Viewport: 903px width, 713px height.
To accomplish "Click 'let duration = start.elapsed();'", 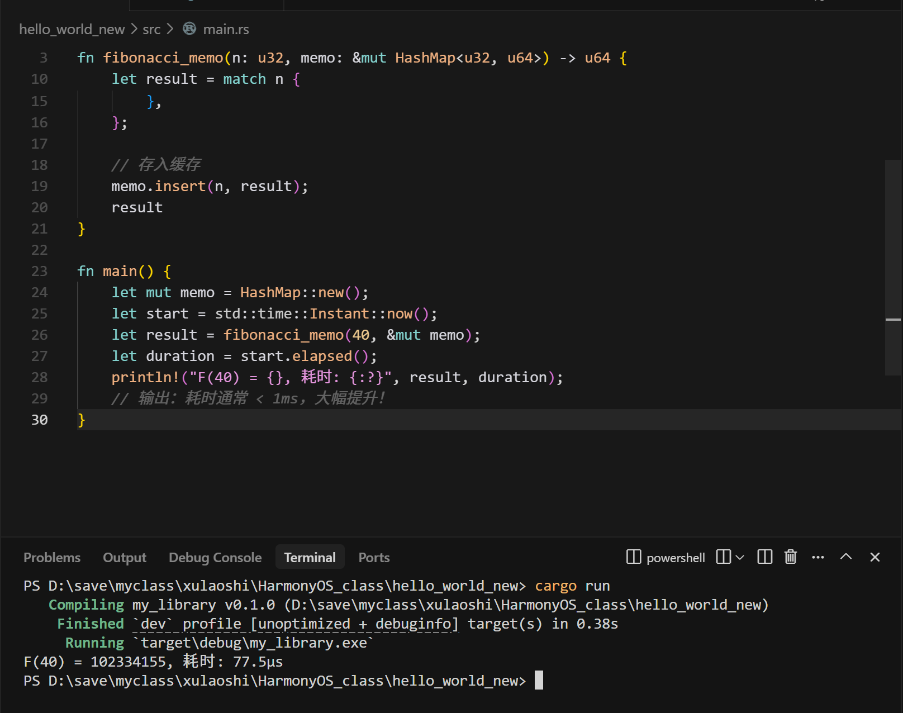I will [x=244, y=356].
